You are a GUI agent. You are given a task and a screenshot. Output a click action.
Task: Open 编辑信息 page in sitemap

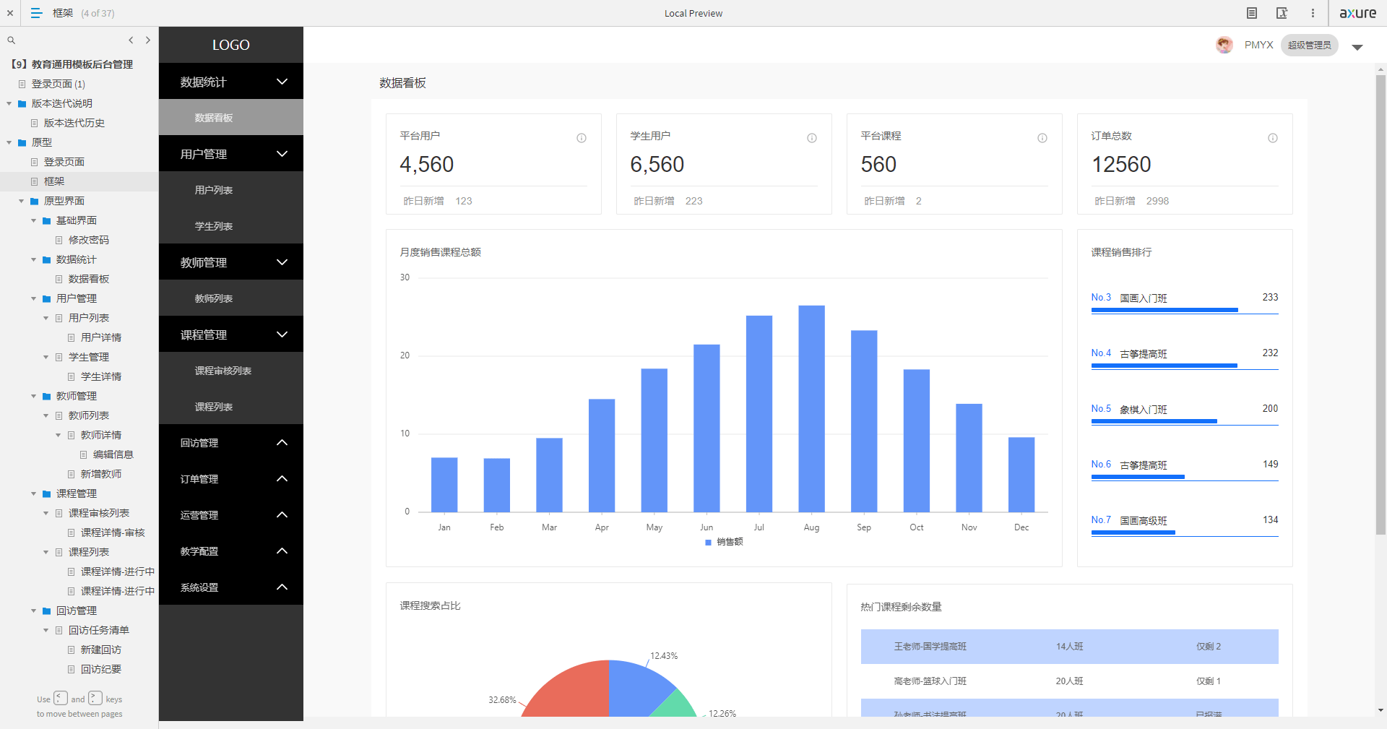pos(113,454)
